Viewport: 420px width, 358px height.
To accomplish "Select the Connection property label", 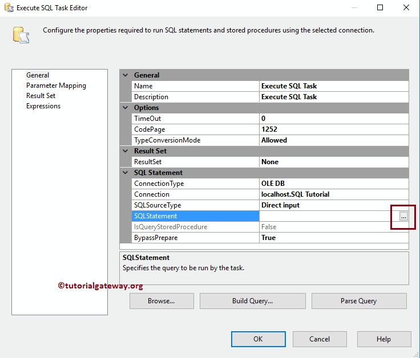I will point(195,194).
